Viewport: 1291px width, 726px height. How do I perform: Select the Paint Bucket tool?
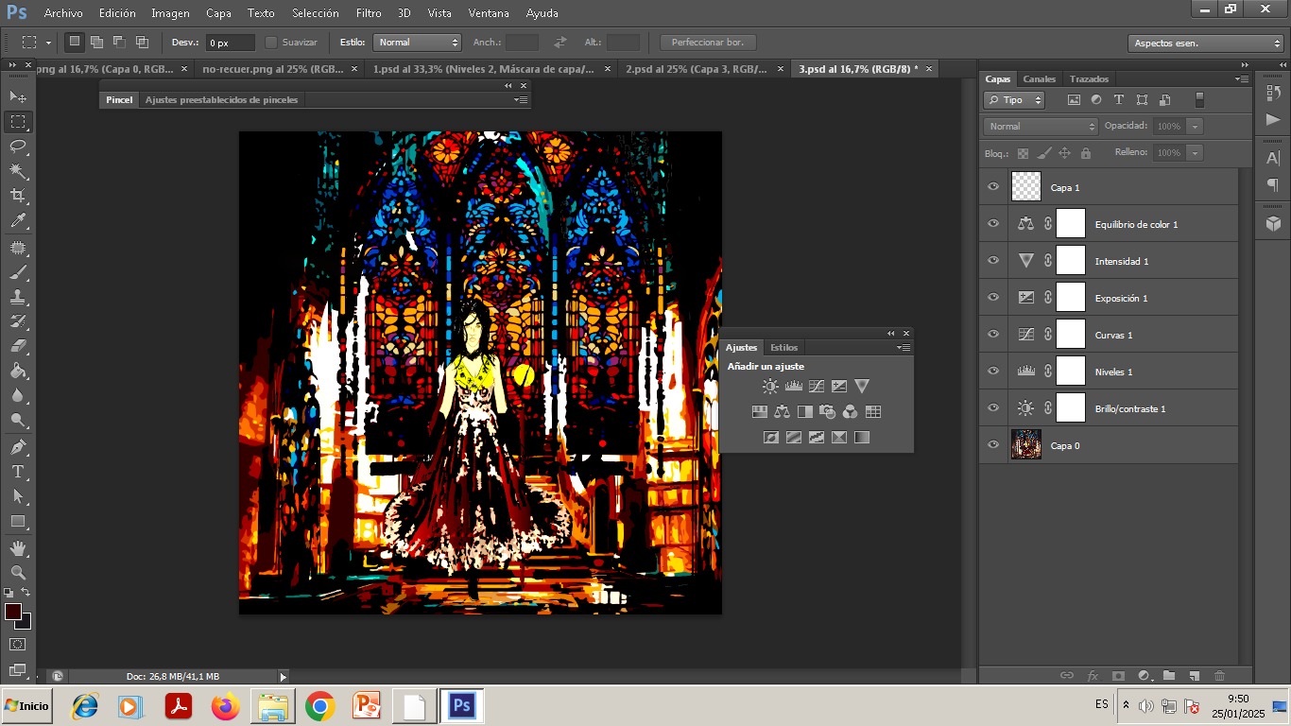pyautogui.click(x=18, y=371)
